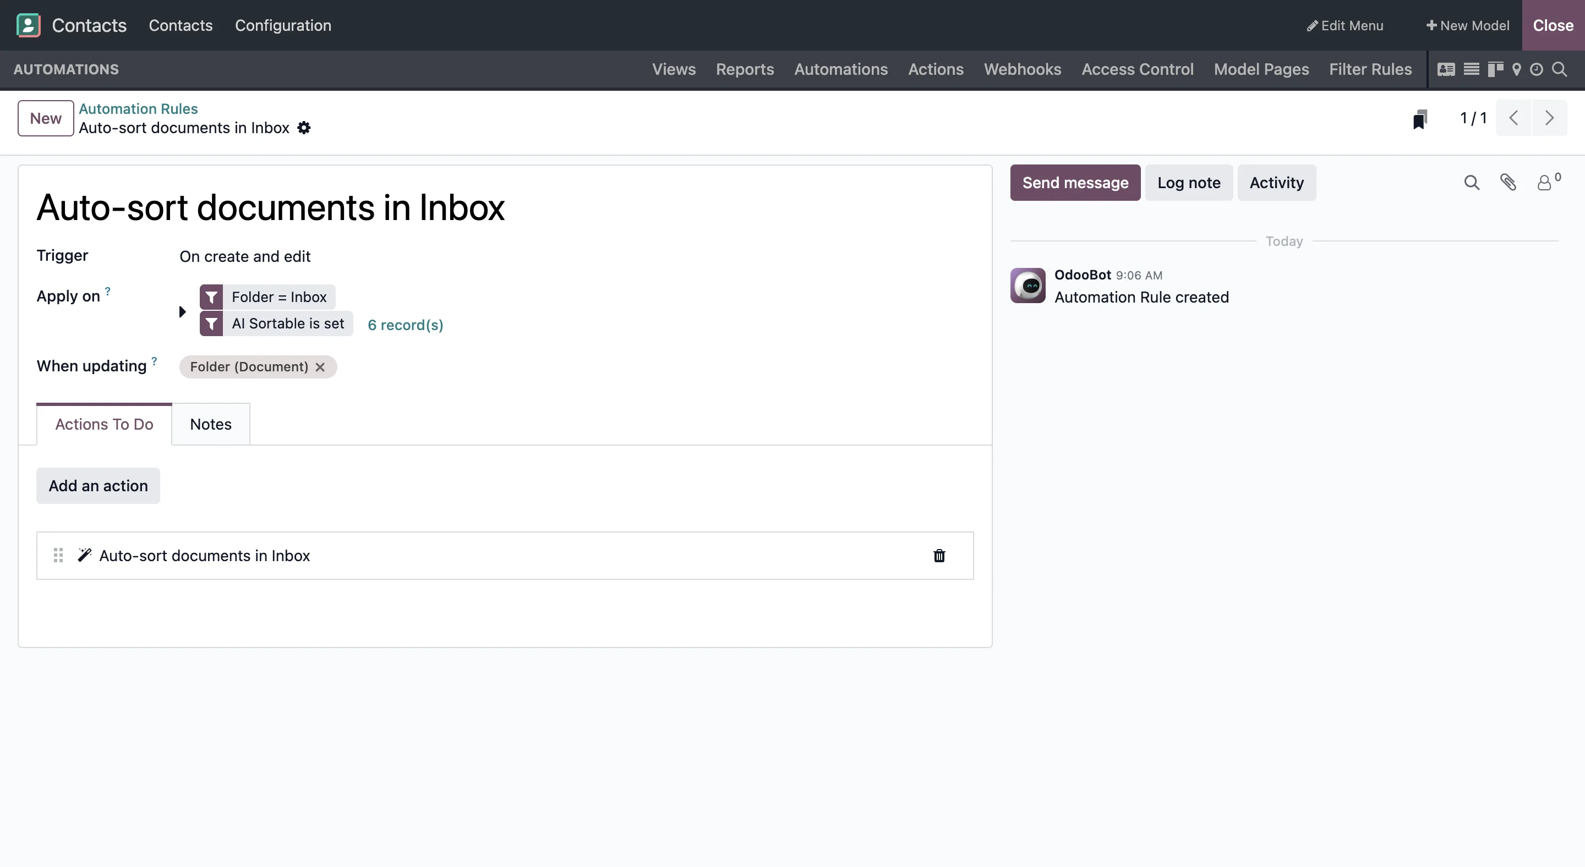
Task: Open the Contacts app logo icon
Action: pyautogui.click(x=28, y=25)
